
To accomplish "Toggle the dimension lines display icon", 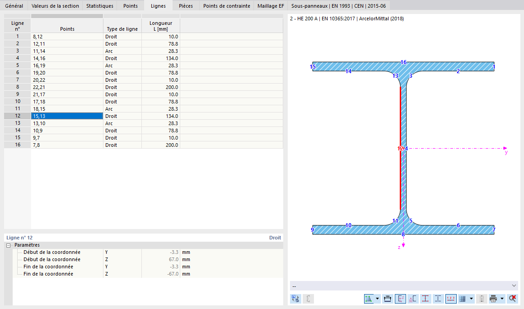I will click(388, 299).
